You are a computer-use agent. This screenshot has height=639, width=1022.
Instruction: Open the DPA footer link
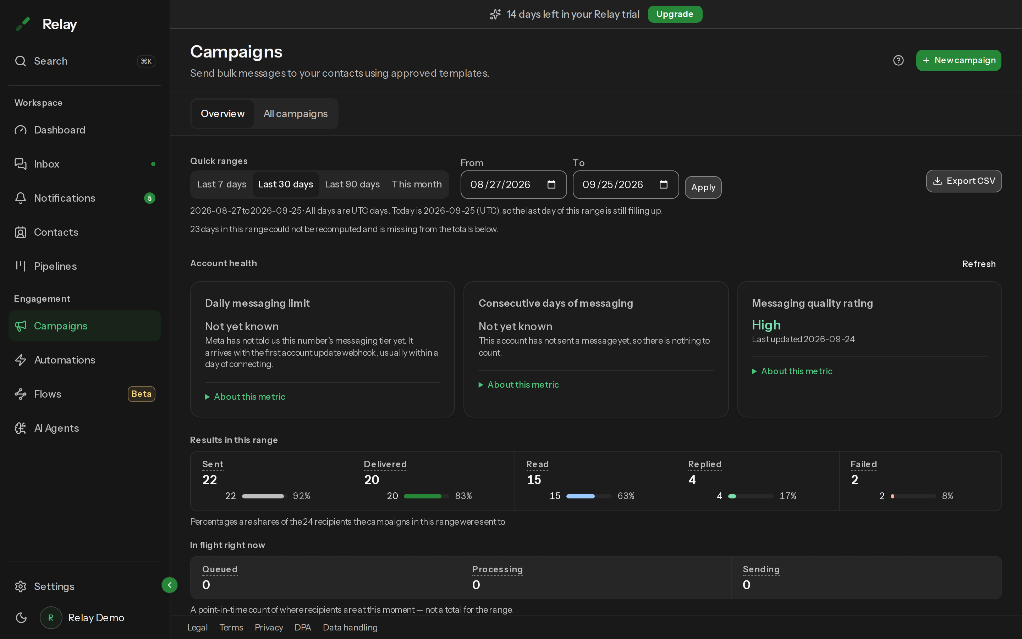pyautogui.click(x=302, y=627)
